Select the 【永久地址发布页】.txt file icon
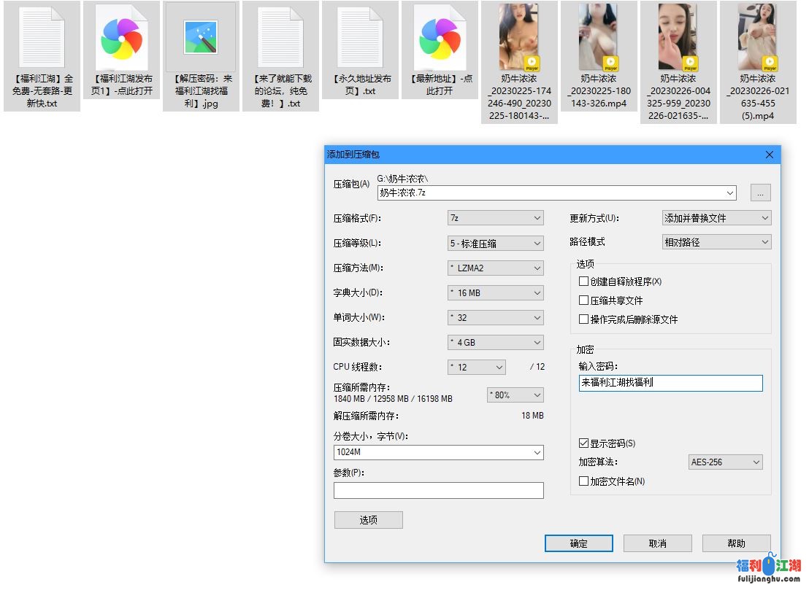Image resolution: width=809 pixels, height=590 pixels. tap(360, 38)
